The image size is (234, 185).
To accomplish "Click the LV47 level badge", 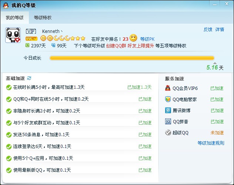I will click(x=31, y=38).
